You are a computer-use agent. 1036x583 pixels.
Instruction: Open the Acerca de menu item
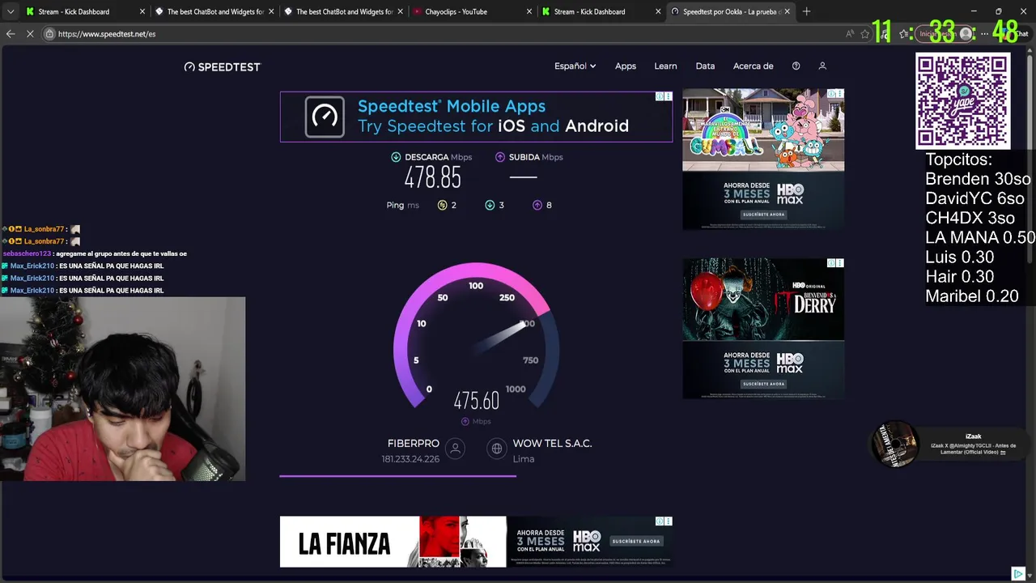point(753,66)
